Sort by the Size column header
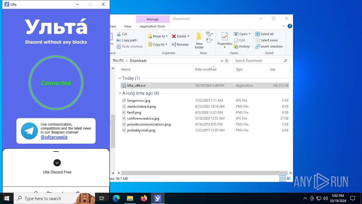This screenshot has width=362, height=204. point(279,69)
